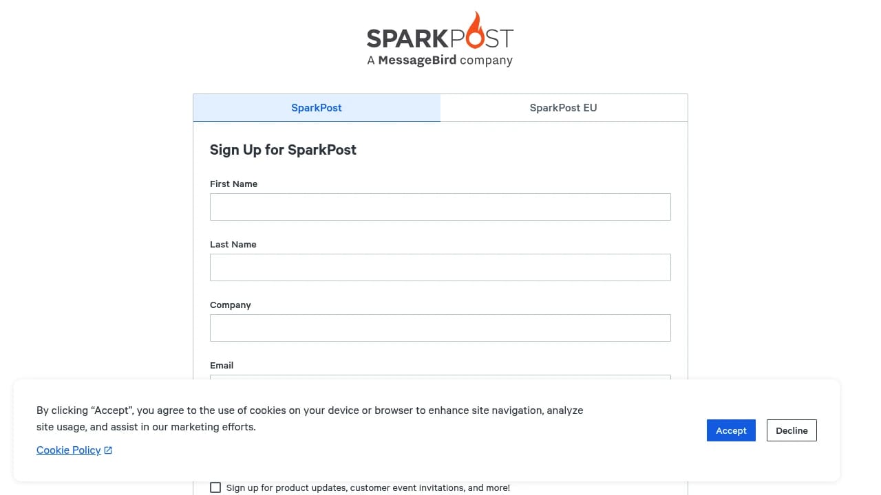Click the product updates checkbox label text

point(368,487)
